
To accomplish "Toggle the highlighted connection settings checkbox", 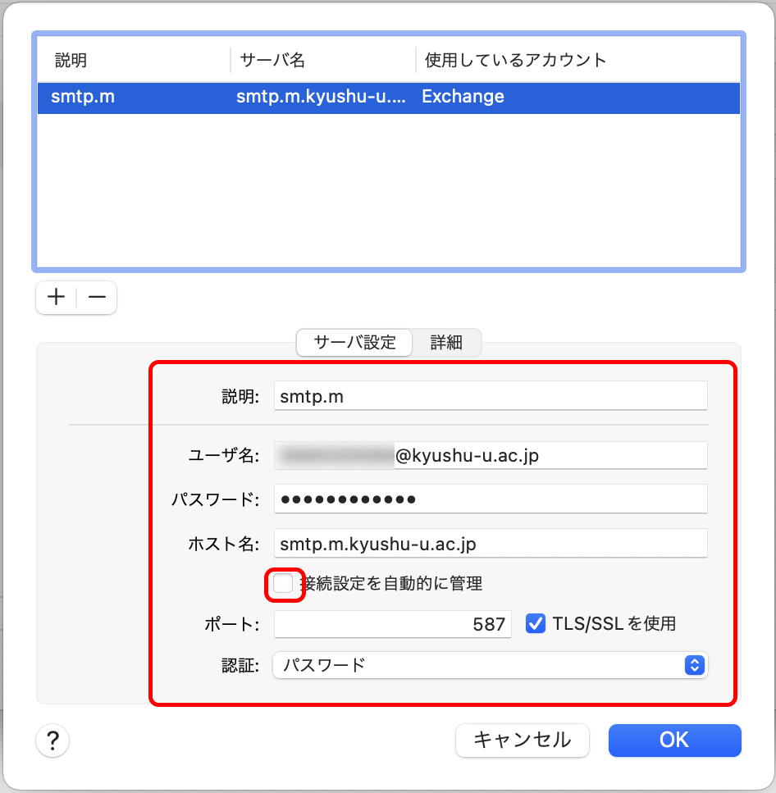I will 284,583.
